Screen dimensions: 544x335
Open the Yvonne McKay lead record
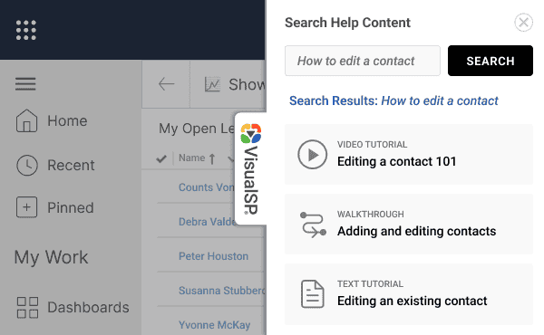[214, 325]
